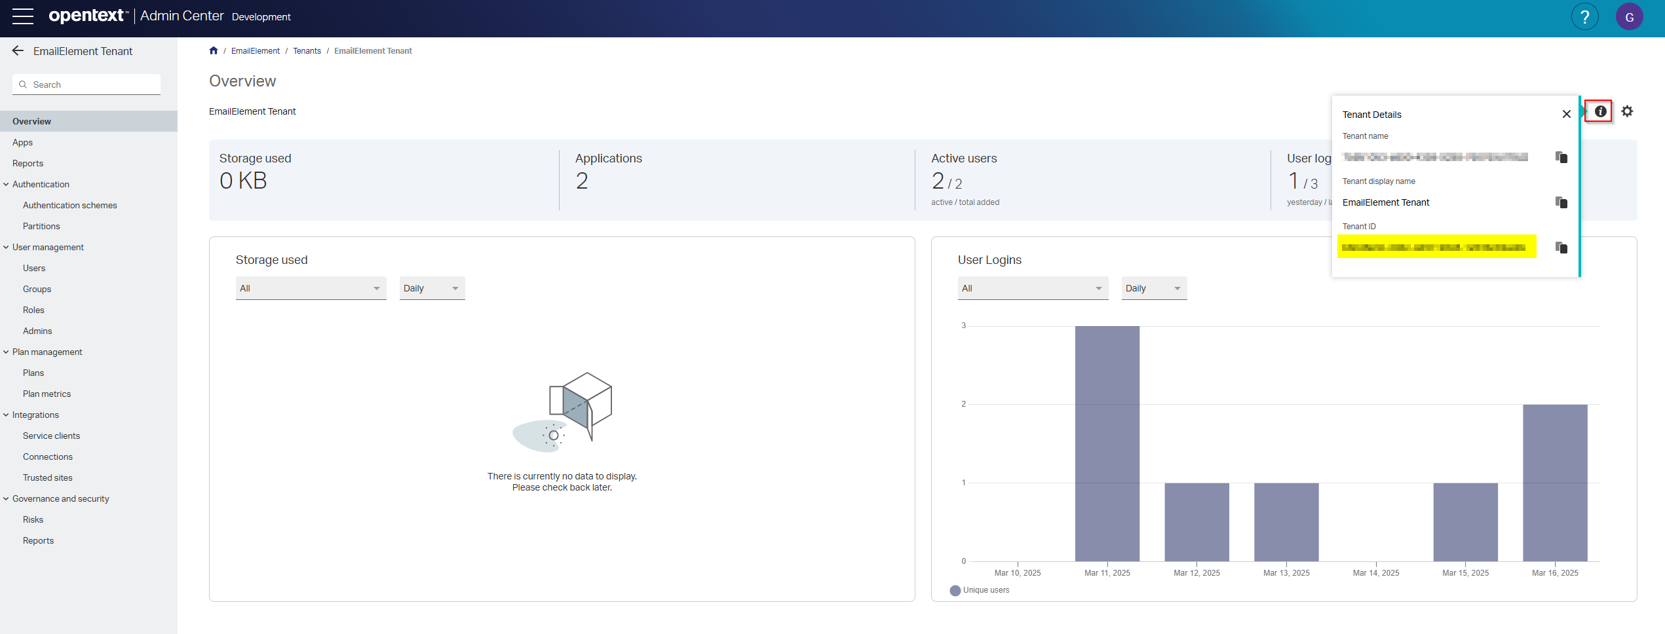Click the back arrow beside EmailElement Tenant
Screen dimensions: 1665x634
pyautogui.click(x=18, y=51)
